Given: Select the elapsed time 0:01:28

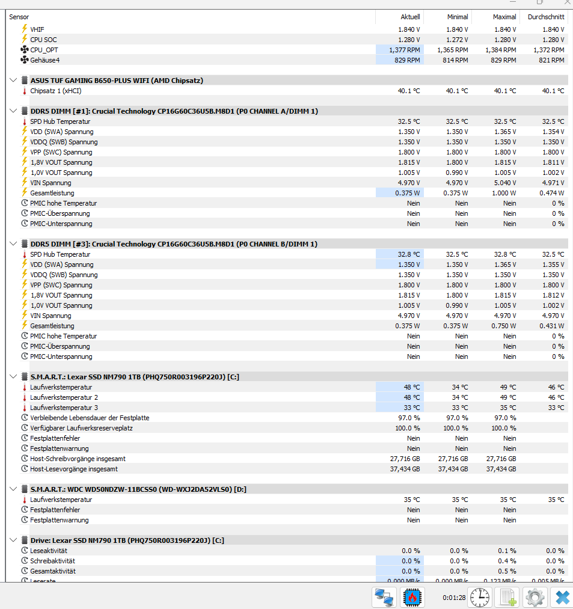Looking at the screenshot, I should point(454,598).
